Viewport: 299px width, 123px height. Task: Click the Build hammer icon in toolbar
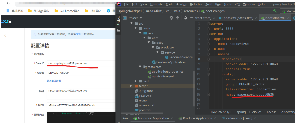[x=275, y=11]
